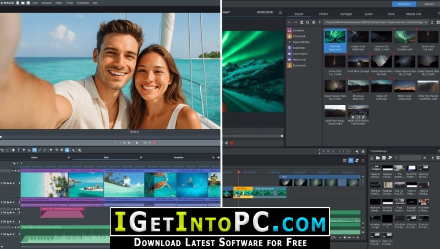Navigate back in media pool browser

click(290, 22)
